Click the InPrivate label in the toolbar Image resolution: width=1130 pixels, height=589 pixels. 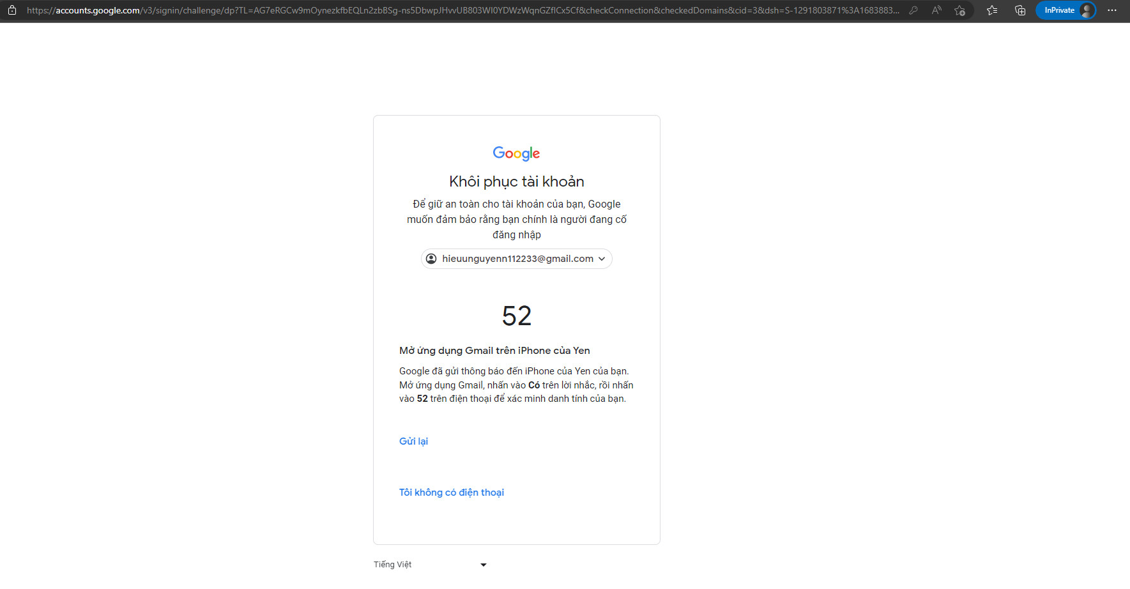pyautogui.click(x=1058, y=10)
